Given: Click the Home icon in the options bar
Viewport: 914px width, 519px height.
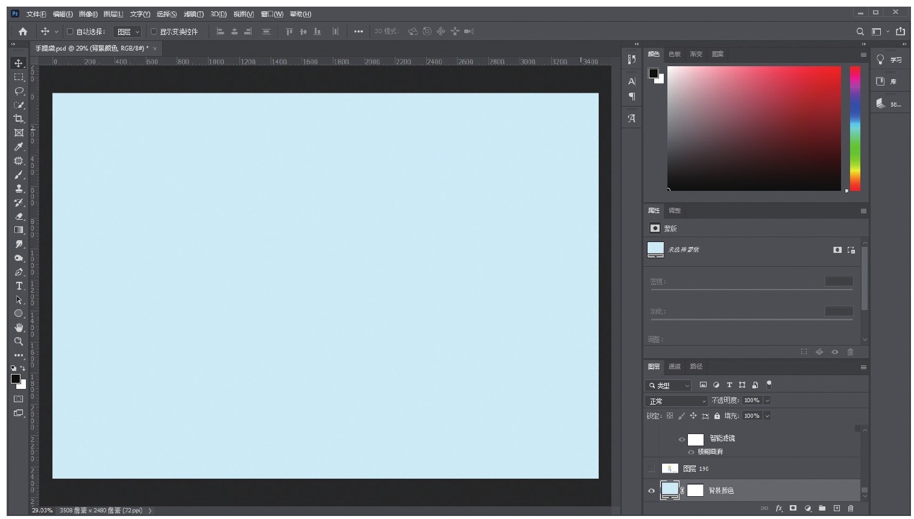Looking at the screenshot, I should point(23,31).
